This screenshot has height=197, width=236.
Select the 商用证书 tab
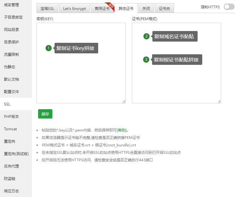102,9
